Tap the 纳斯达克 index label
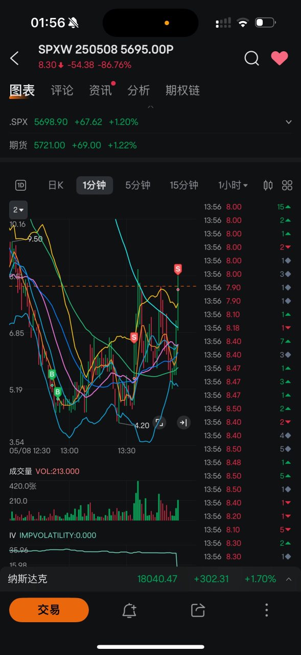 28,579
